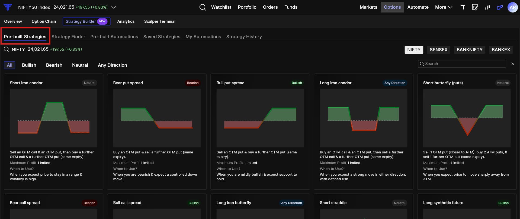Image resolution: width=520 pixels, height=219 pixels.
Task: Open the Funds page
Action: point(291,7)
